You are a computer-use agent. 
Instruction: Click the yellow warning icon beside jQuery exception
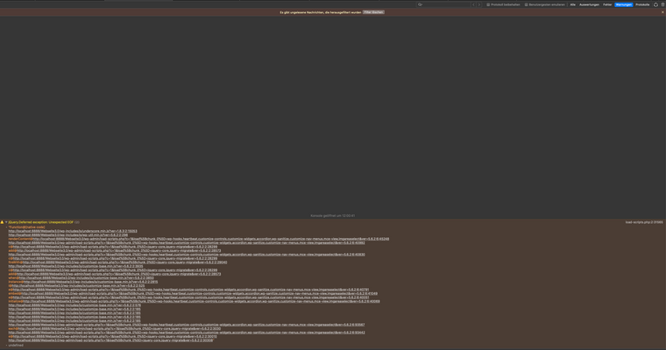3,222
